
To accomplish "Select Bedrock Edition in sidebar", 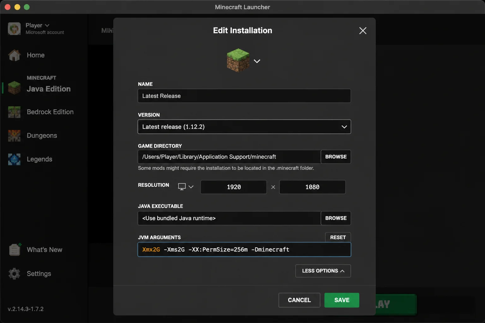I will point(50,112).
